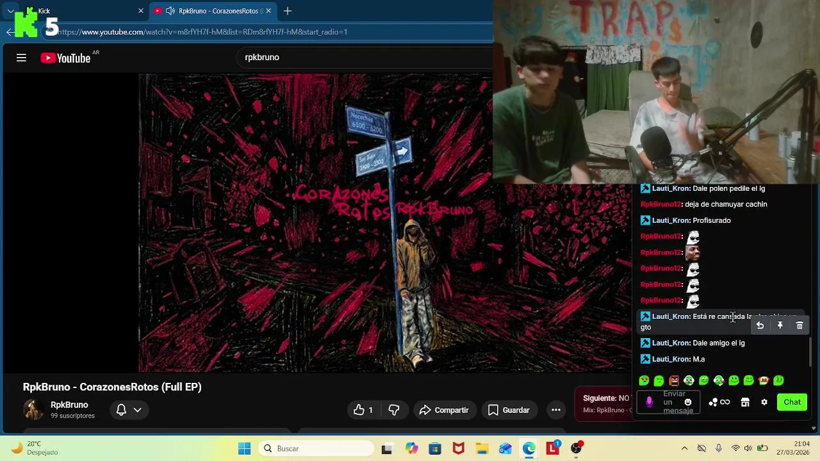Open OBS Studio from the taskbar

pos(577,448)
